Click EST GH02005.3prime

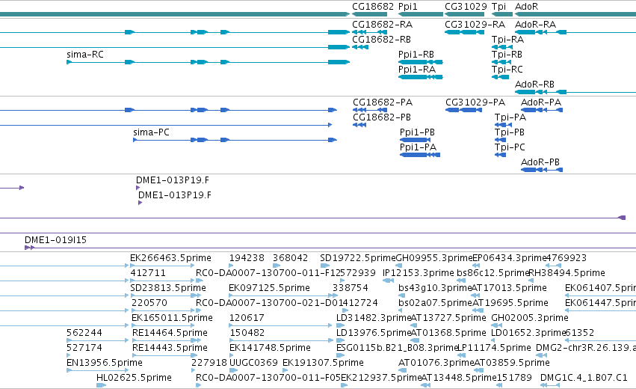530,318
